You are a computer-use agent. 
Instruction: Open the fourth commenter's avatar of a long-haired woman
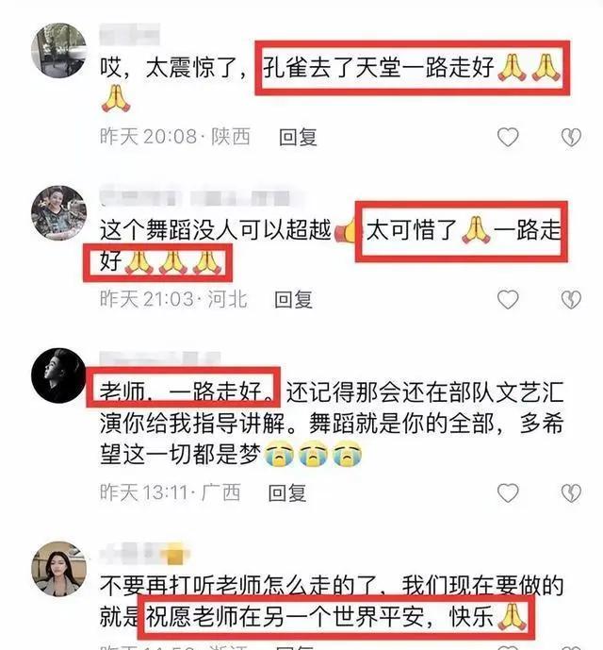click(x=58, y=569)
